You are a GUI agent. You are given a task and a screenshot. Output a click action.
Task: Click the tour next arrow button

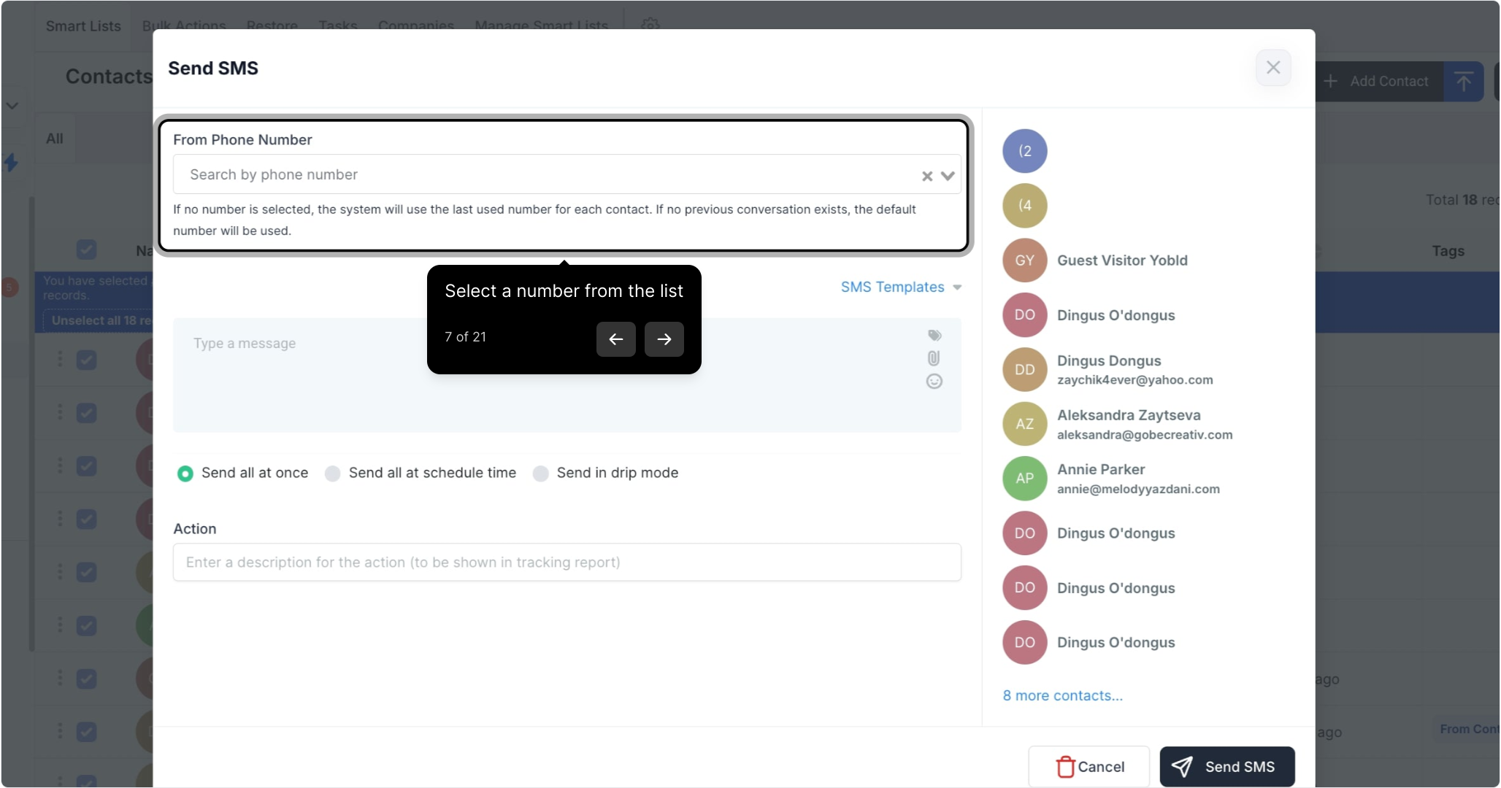(x=664, y=339)
